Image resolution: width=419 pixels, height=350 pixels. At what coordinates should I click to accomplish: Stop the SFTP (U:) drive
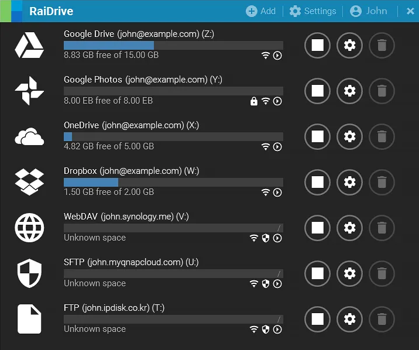click(x=317, y=273)
